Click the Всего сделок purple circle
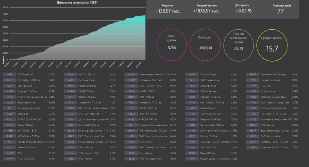This screenshot has height=167, width=309. click(172, 44)
